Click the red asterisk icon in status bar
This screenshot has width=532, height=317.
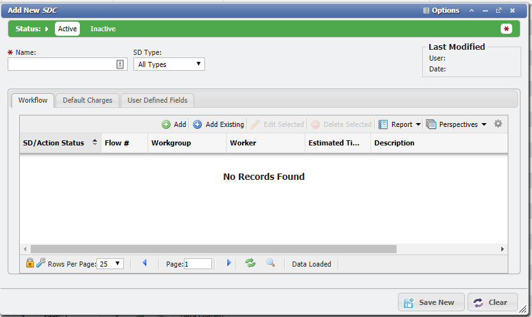[506, 29]
